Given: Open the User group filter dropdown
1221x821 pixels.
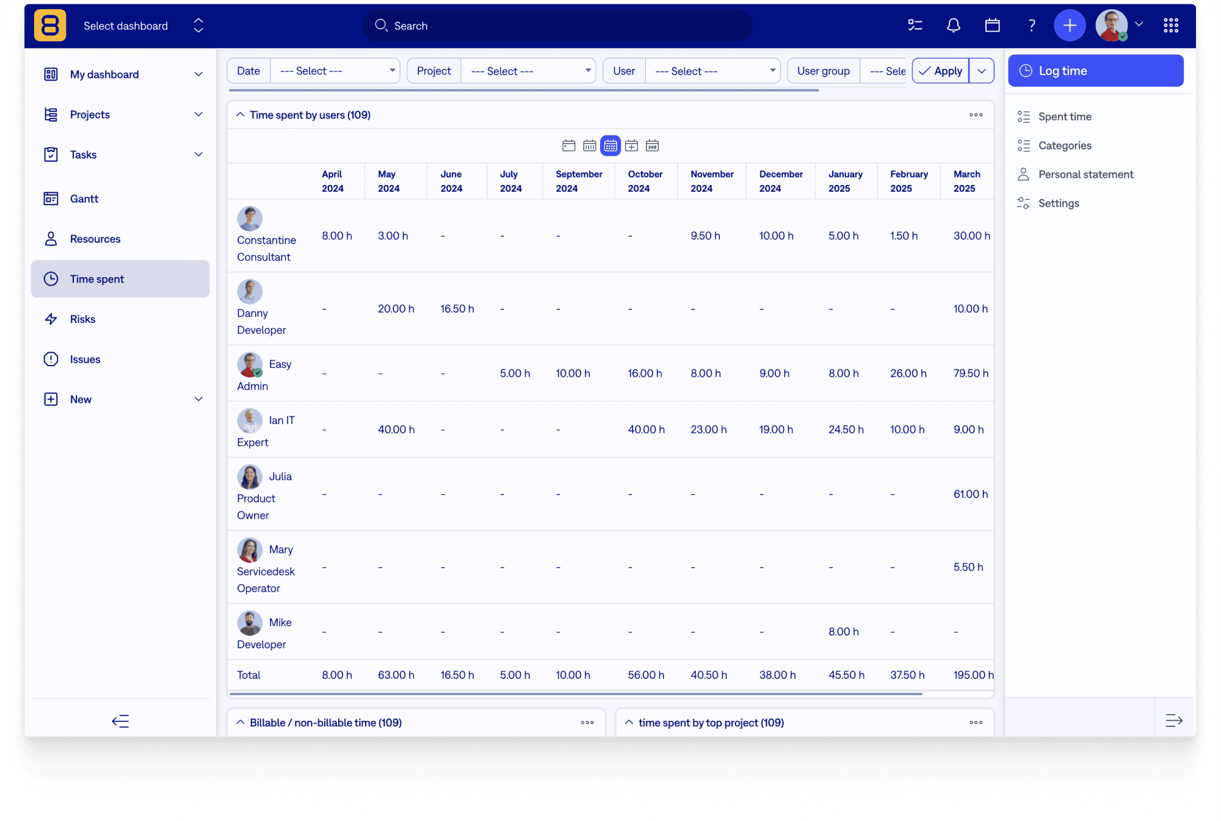Looking at the screenshot, I should coord(883,71).
